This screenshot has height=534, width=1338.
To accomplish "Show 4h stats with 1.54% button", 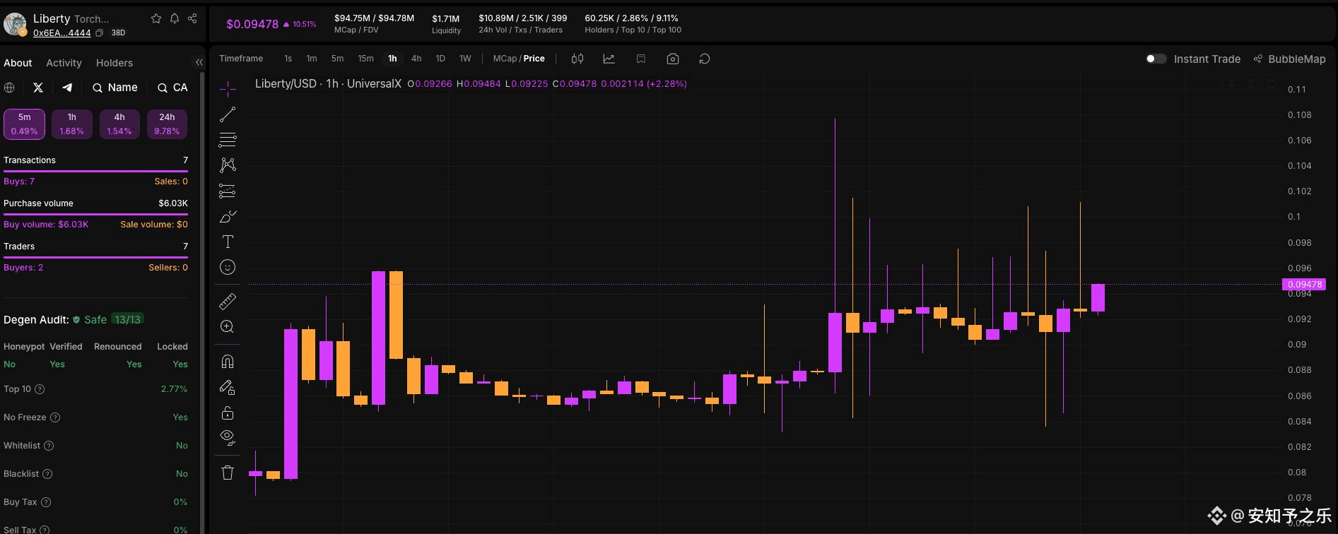I will (x=119, y=124).
